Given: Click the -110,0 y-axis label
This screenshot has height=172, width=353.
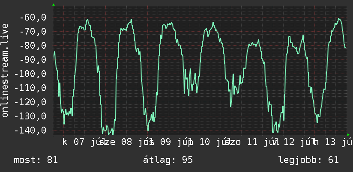Looking at the screenshot, I should [30, 88].
